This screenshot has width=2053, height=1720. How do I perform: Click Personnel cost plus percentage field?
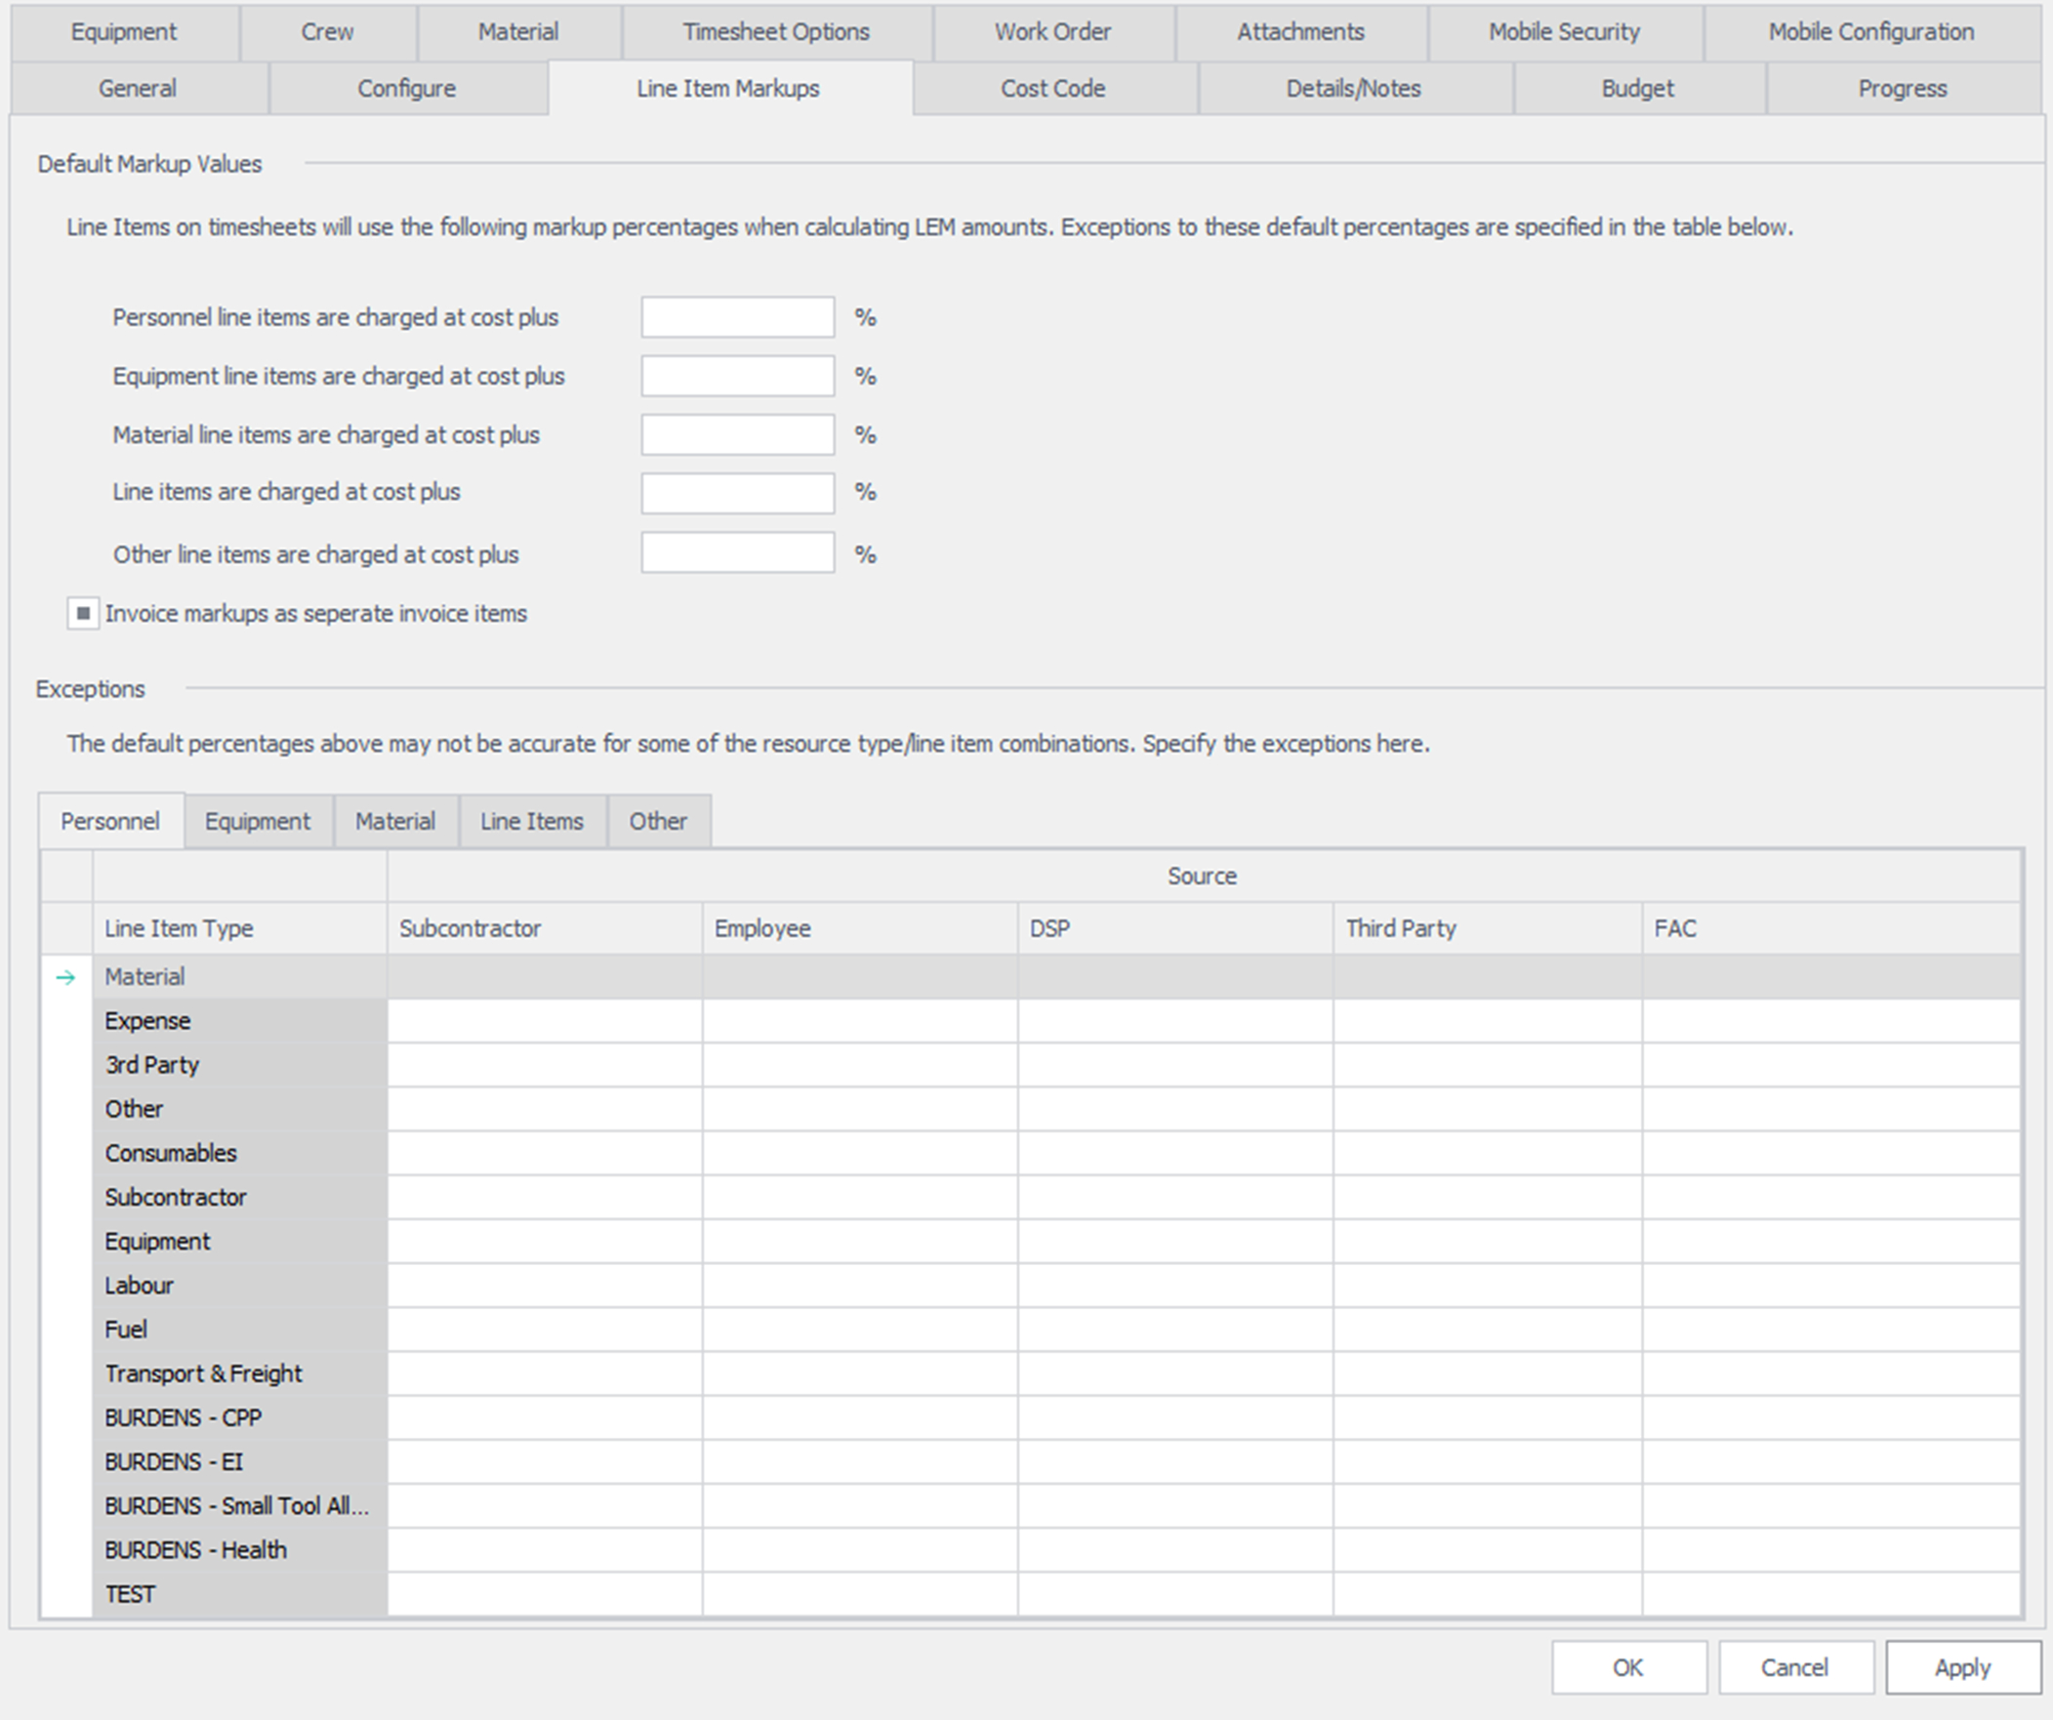coord(737,318)
